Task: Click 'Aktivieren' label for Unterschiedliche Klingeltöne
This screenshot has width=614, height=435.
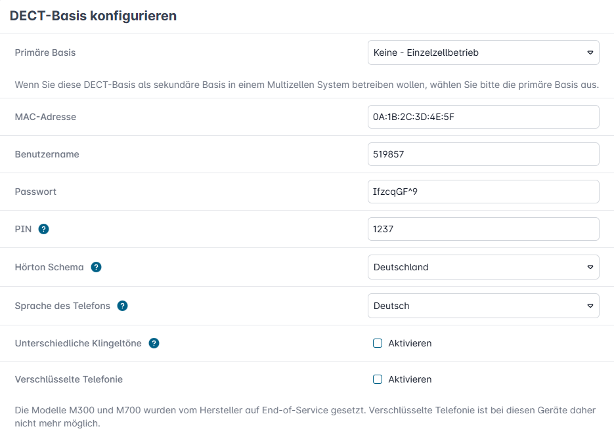Action: pyautogui.click(x=410, y=343)
